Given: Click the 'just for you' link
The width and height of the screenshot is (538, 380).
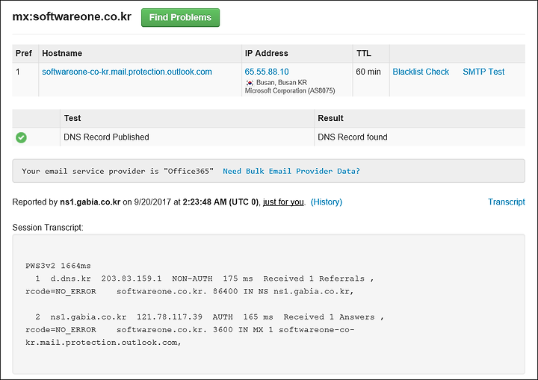Looking at the screenshot, I should click(x=283, y=202).
